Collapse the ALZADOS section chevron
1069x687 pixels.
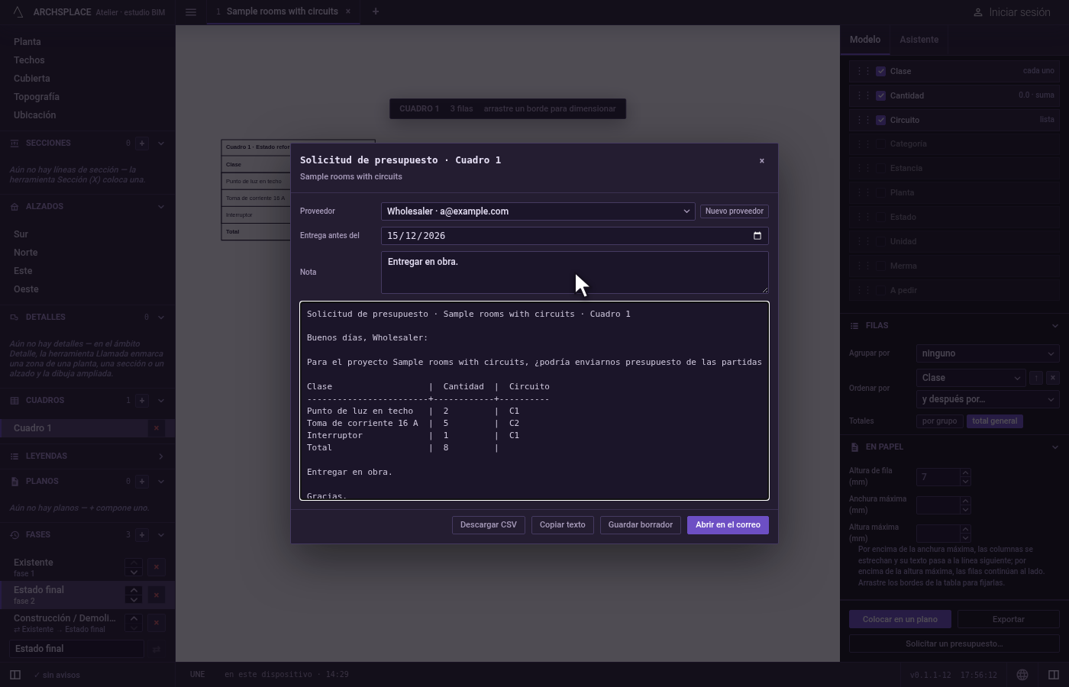[160, 207]
